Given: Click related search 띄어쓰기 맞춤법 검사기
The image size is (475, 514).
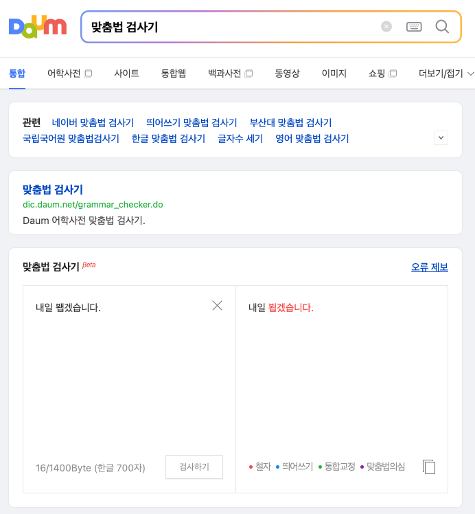Looking at the screenshot, I should pos(192,122).
